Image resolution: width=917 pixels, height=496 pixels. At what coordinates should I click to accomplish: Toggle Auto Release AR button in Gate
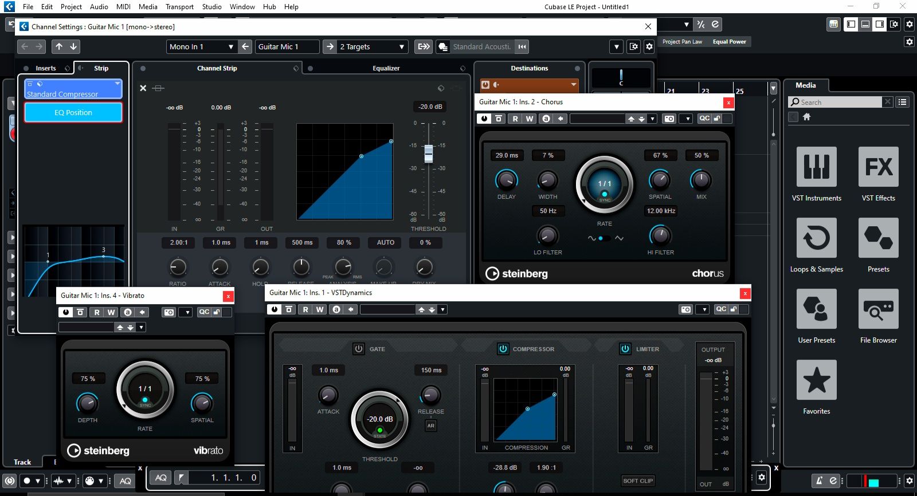point(431,426)
